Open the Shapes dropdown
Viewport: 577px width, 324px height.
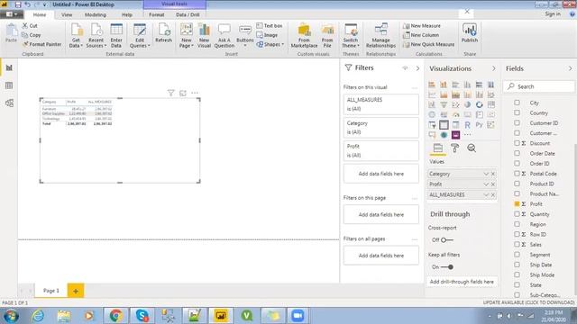coord(270,44)
